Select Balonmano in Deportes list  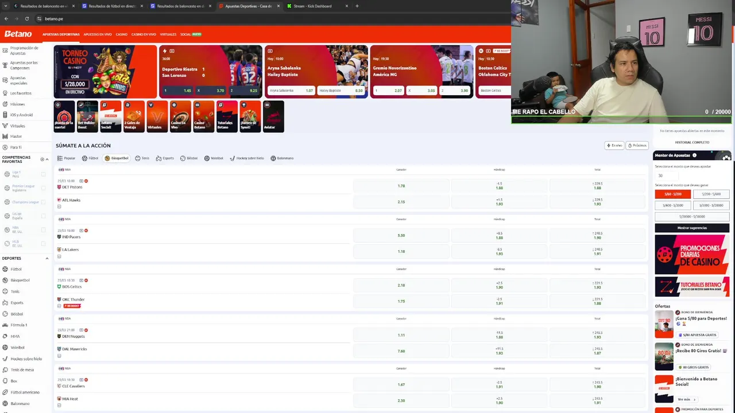pos(20,403)
